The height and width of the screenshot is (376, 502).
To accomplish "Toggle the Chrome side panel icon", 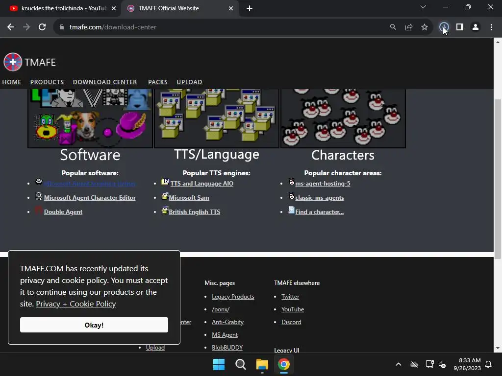I will coord(460,27).
